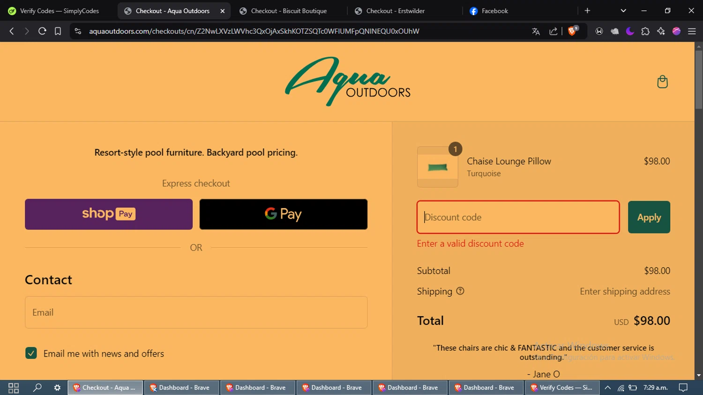Open the shopping bag cart icon
Image resolution: width=703 pixels, height=395 pixels.
(662, 82)
